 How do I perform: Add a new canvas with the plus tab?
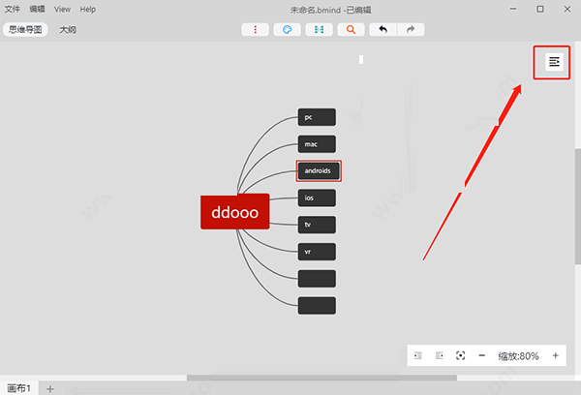tap(50, 388)
